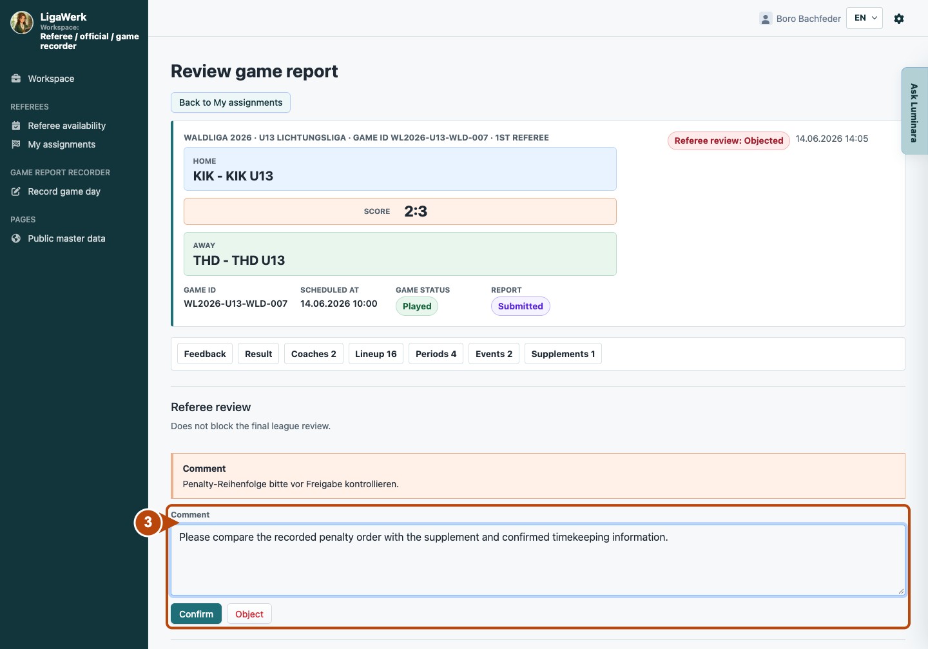Jump to Coaches 2 section

(314, 354)
